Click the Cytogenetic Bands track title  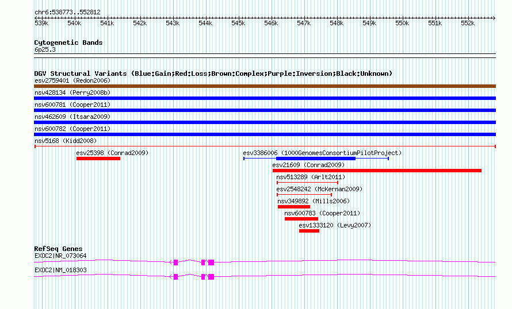(68, 43)
